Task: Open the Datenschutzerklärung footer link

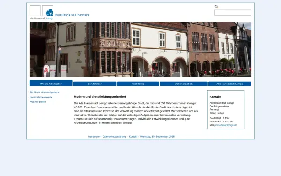Action: tap(114, 137)
